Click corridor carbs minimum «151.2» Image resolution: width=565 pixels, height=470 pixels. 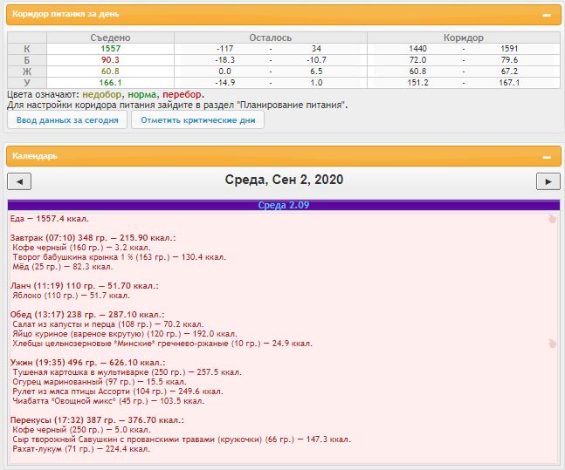point(417,83)
